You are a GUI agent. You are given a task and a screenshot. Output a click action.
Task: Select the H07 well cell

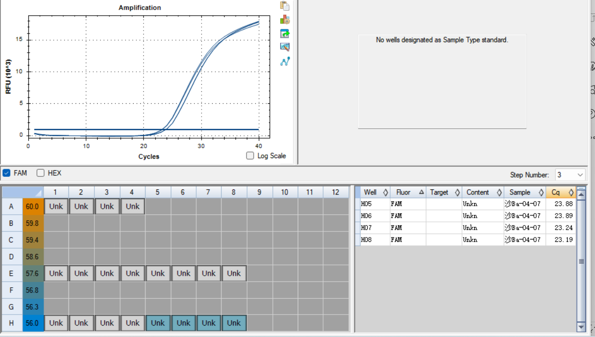[375, 228]
